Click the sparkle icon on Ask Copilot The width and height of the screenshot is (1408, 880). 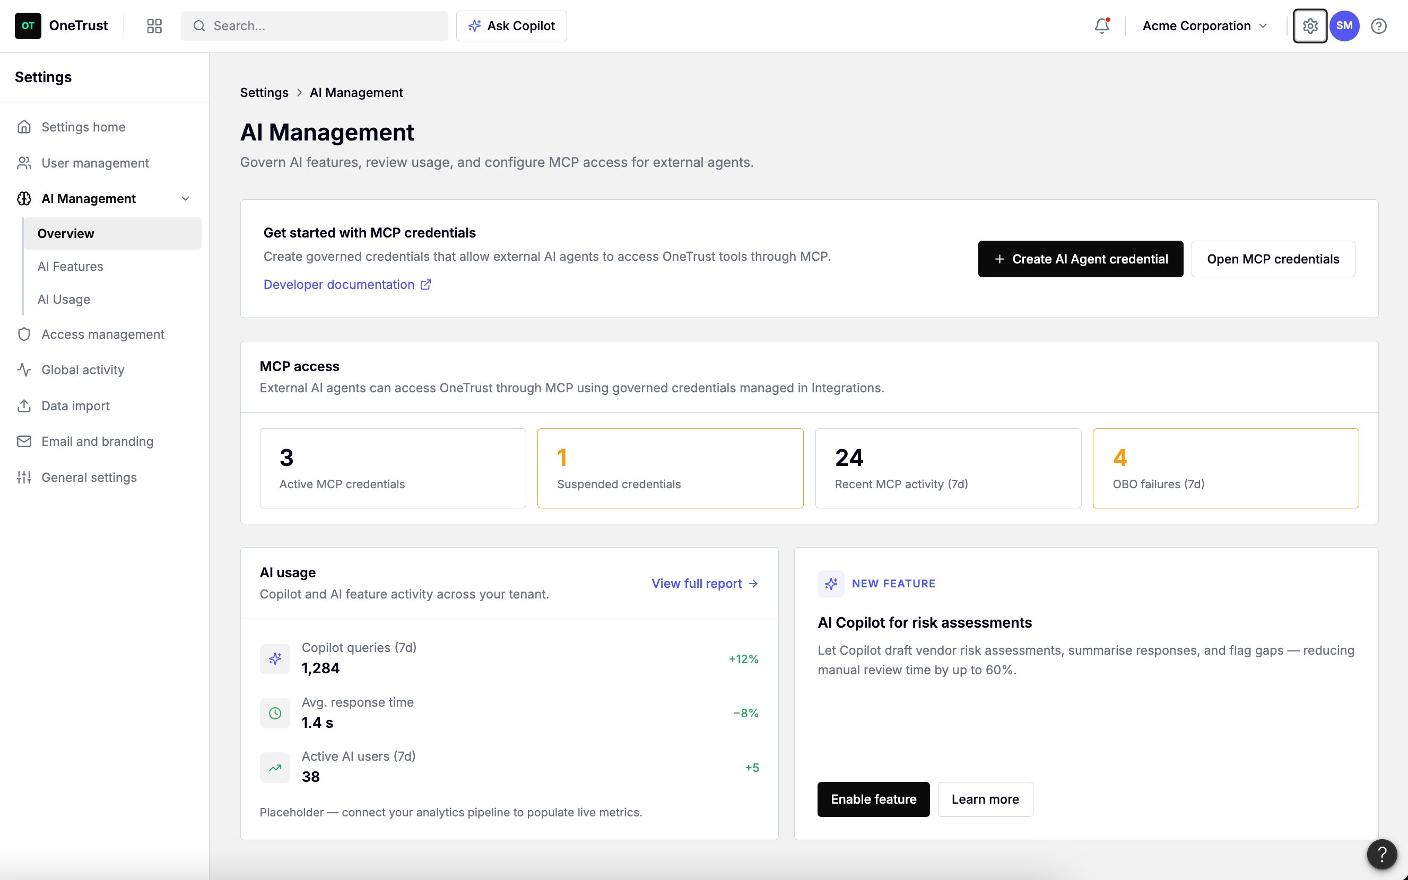click(x=475, y=25)
